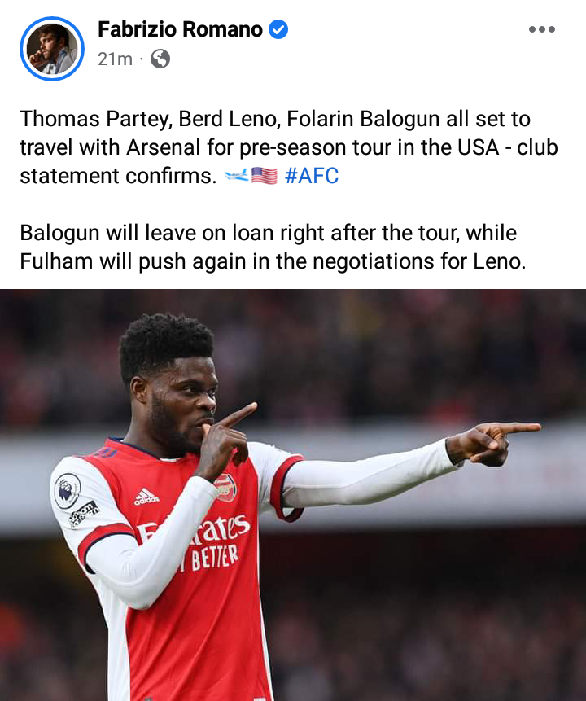586x701 pixels.
Task: Click the globe public audience icon
Action: tap(160, 59)
